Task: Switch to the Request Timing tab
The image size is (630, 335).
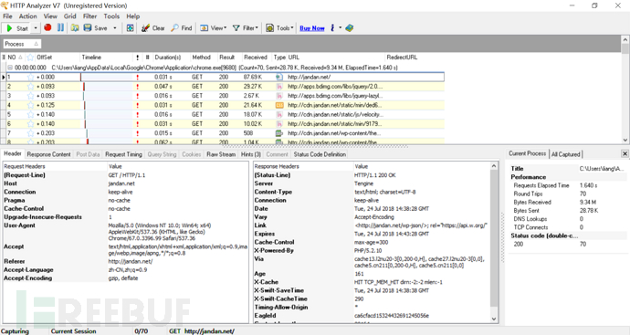Action: coord(123,154)
